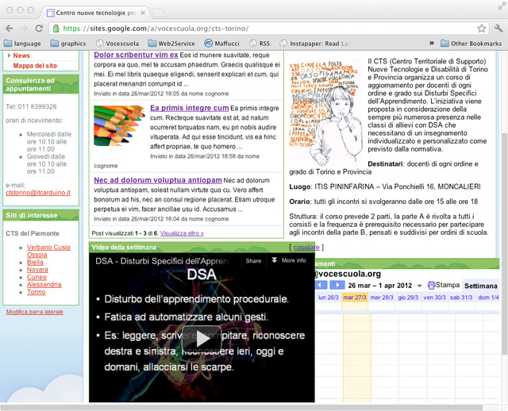The width and height of the screenshot is (508, 411).
Task: Open the Mappa del sito link
Action: [x=35, y=66]
